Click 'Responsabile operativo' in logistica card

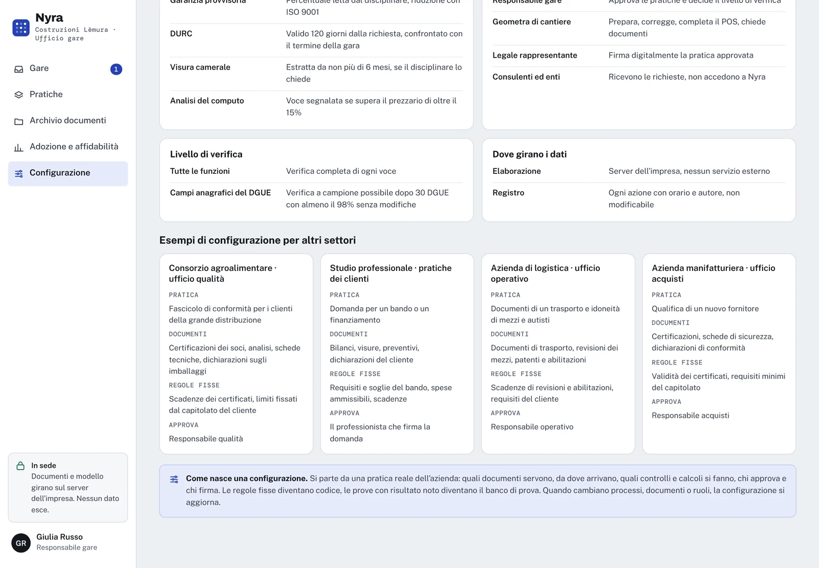532,427
